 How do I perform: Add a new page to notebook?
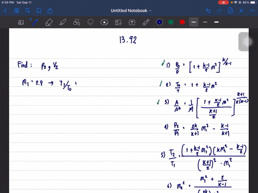click(231, 11)
